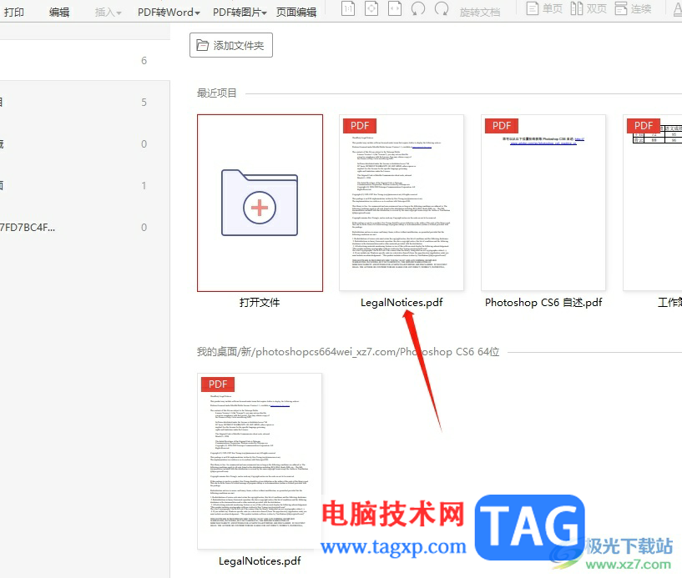Click the bottom LegalNotices.pdf file name
Screen dimensions: 682x578
coord(260,561)
